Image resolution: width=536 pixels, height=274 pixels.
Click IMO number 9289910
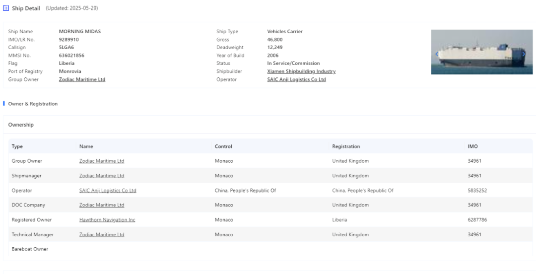pyautogui.click(x=68, y=40)
